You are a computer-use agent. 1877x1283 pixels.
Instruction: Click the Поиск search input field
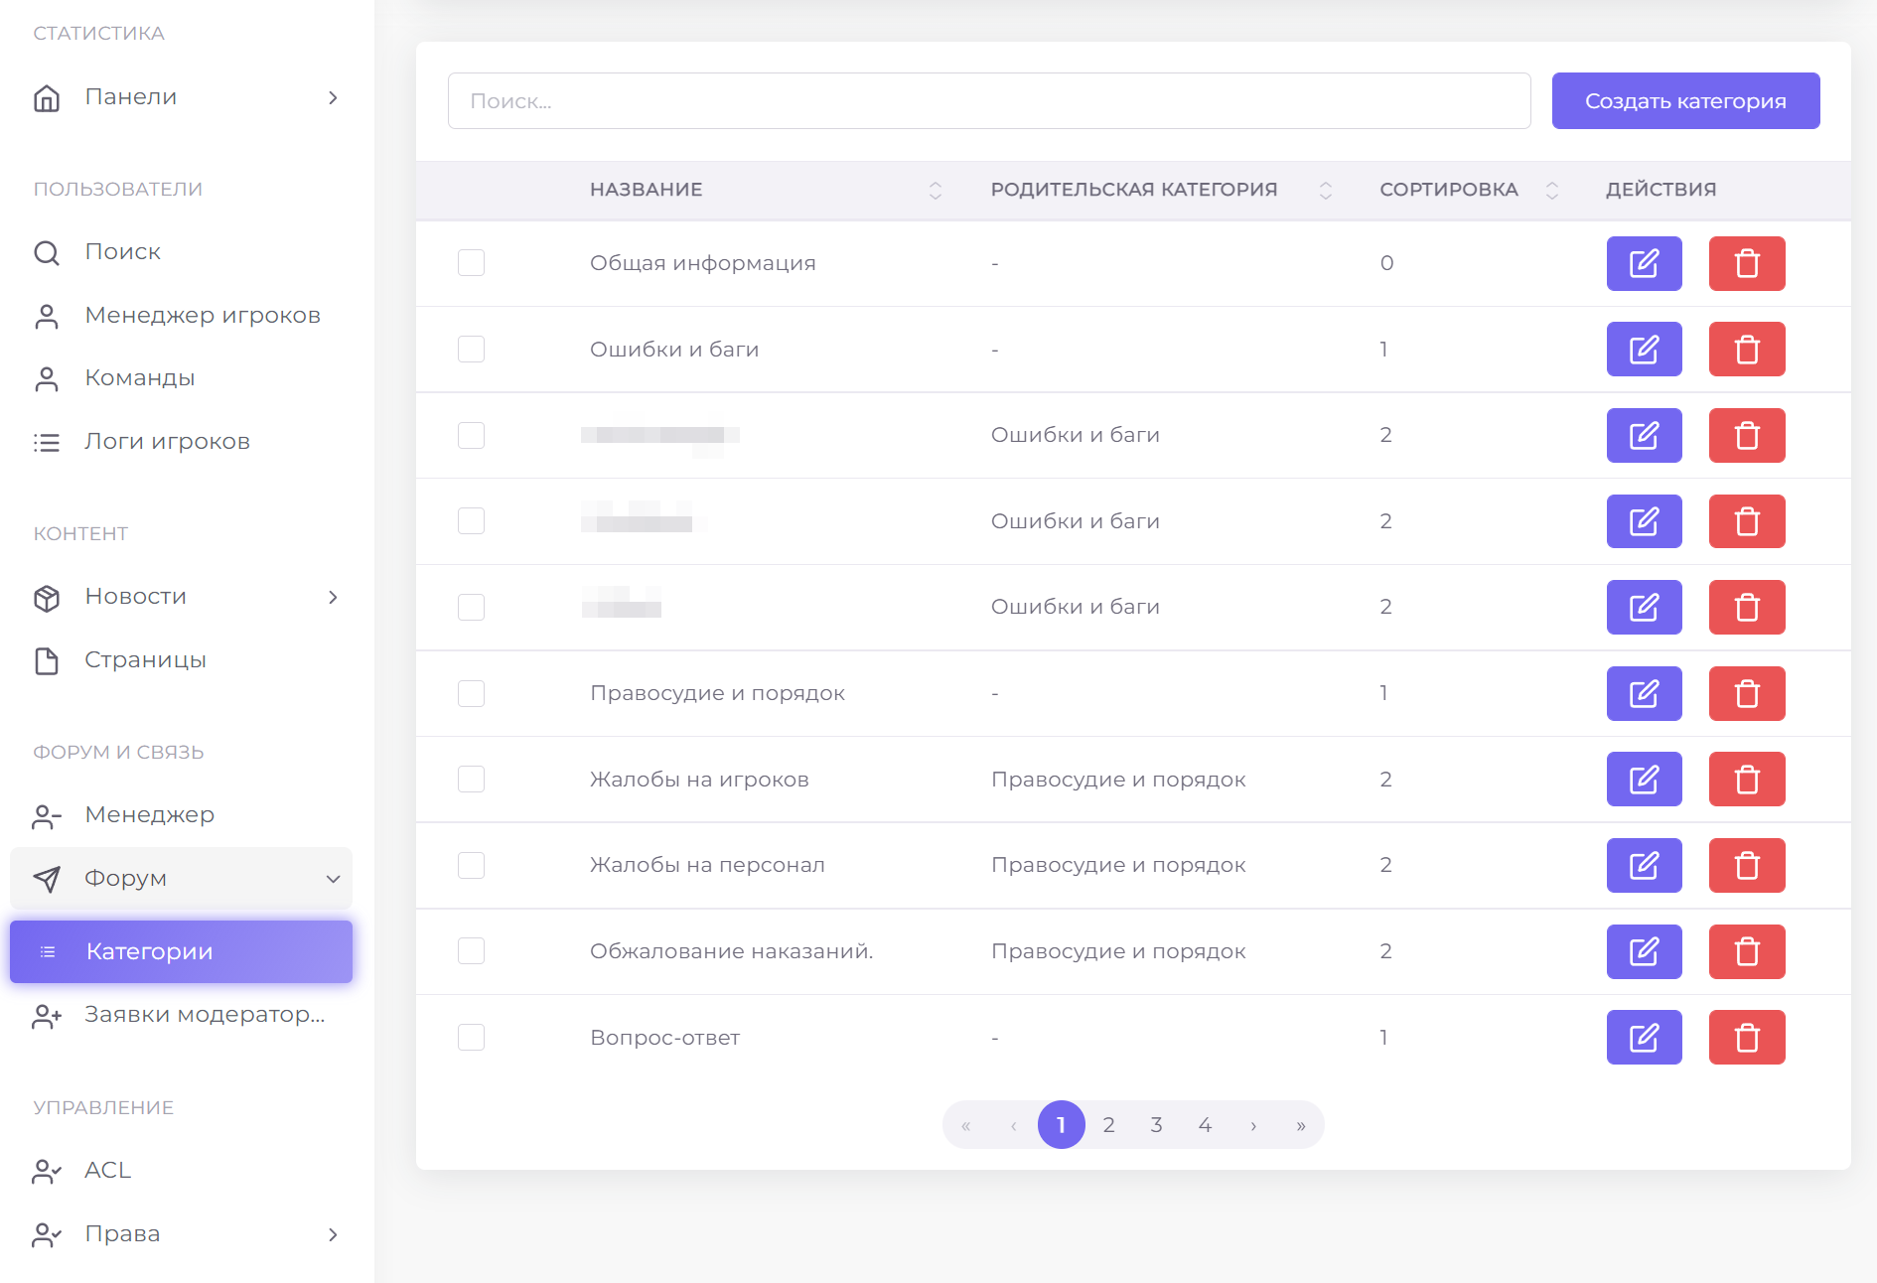(x=988, y=100)
